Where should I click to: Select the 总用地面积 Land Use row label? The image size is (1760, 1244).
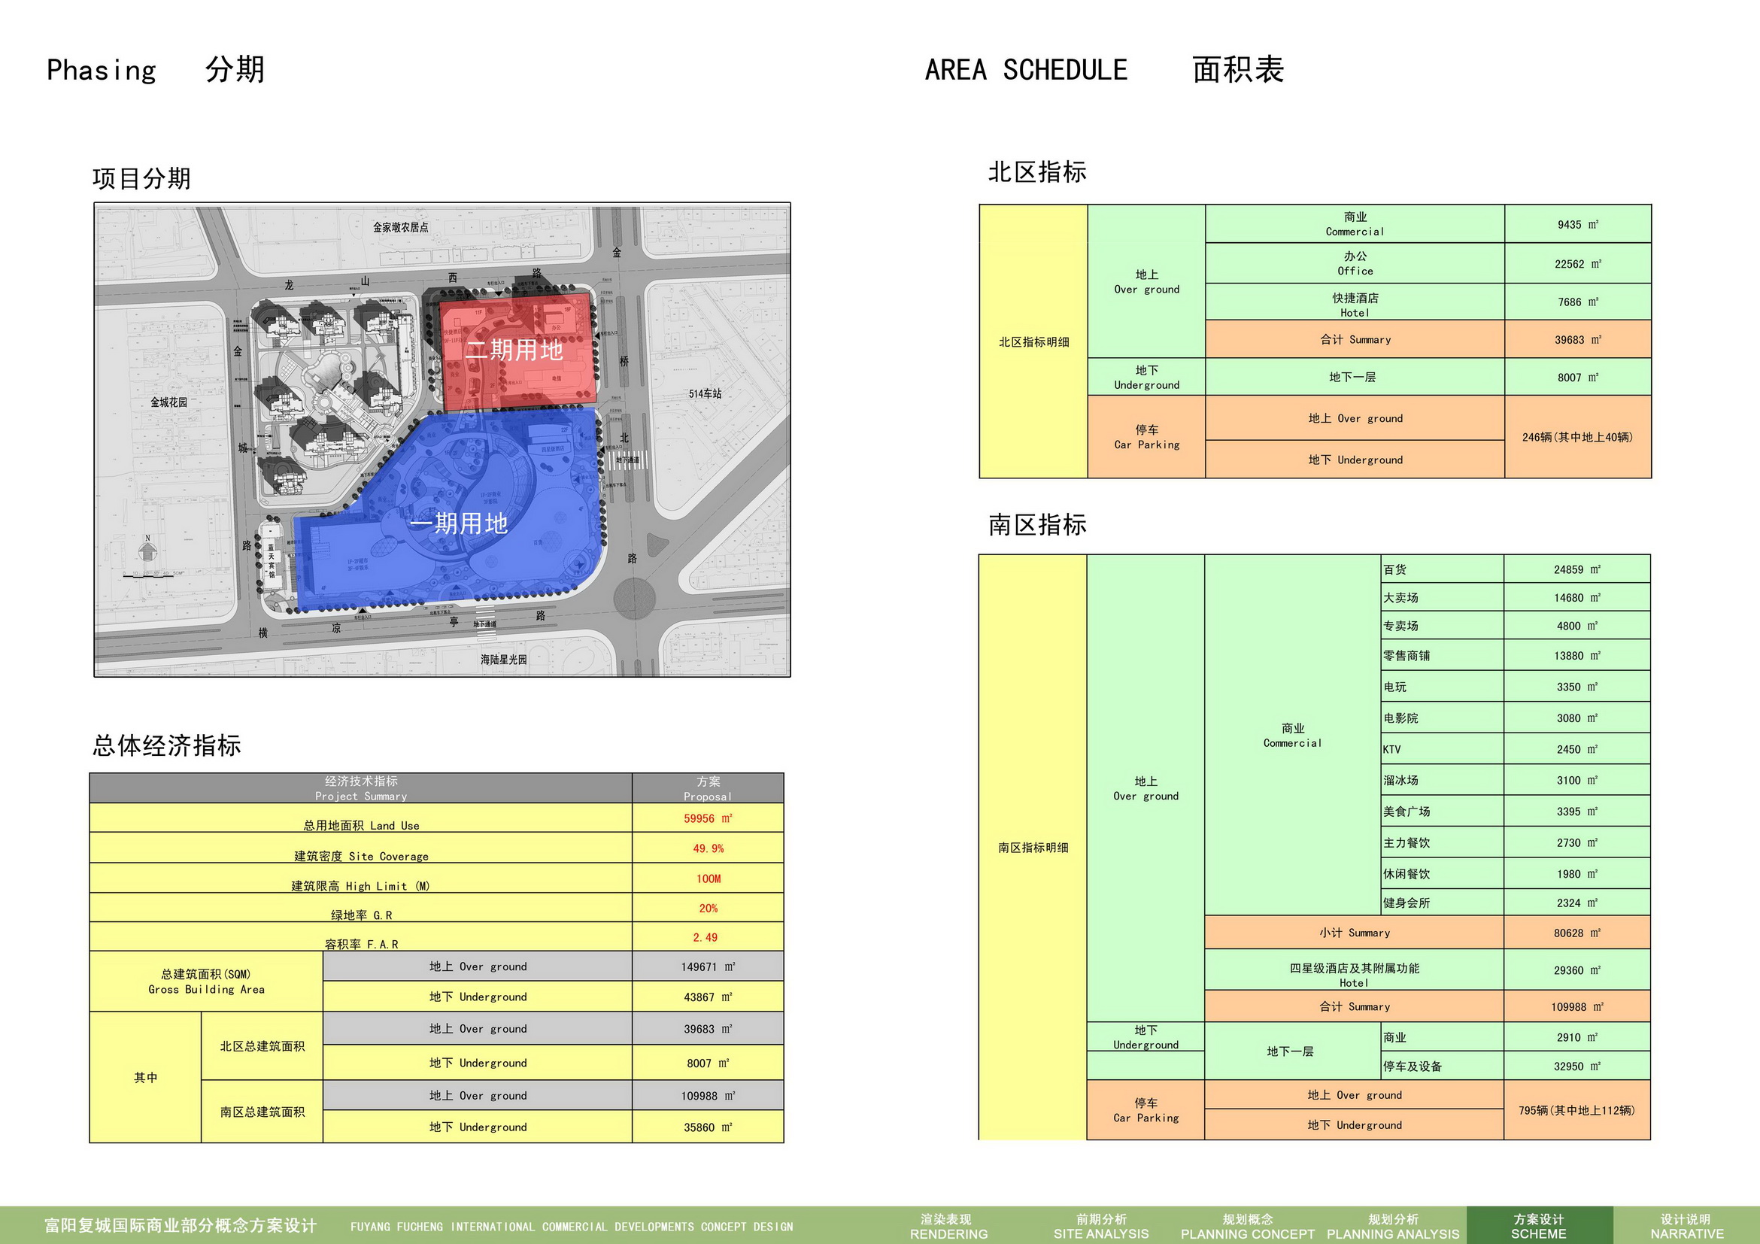coord(361,826)
